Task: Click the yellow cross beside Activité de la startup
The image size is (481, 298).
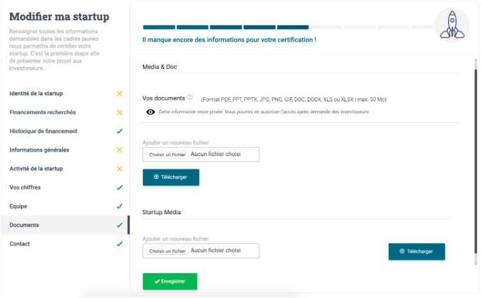Action: pyautogui.click(x=120, y=169)
